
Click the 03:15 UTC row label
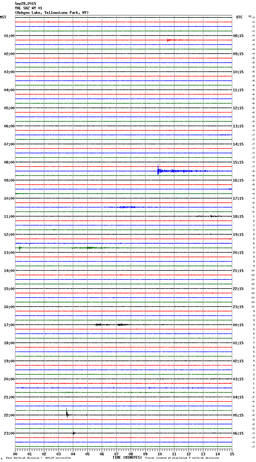238,379
